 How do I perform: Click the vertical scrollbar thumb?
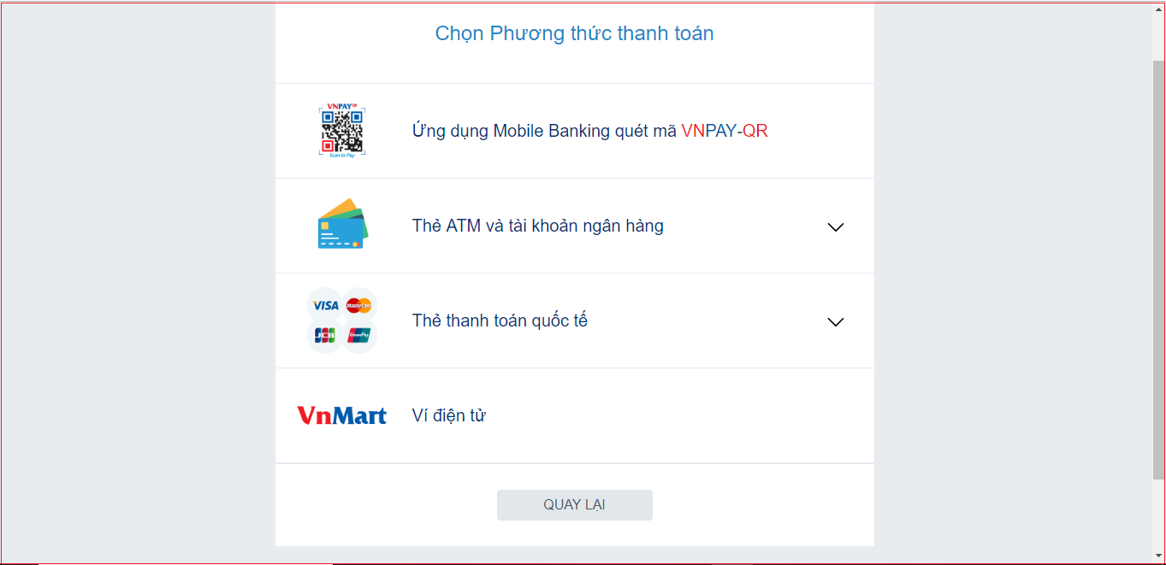pyautogui.click(x=1158, y=269)
